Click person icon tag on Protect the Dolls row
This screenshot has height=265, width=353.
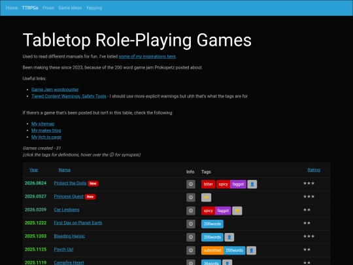pos(252,184)
